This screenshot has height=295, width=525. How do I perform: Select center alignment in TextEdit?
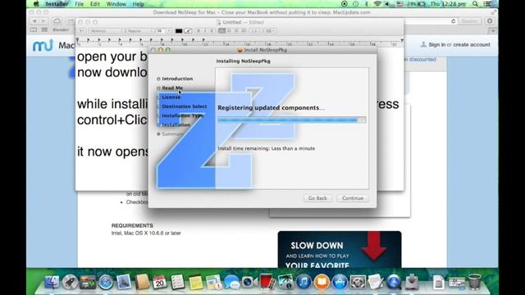(230, 31)
